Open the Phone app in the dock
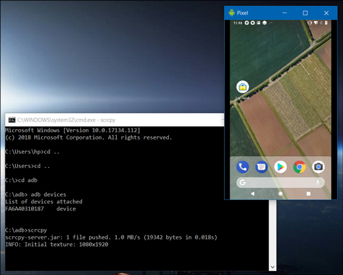The image size is (343, 275). coord(243,167)
